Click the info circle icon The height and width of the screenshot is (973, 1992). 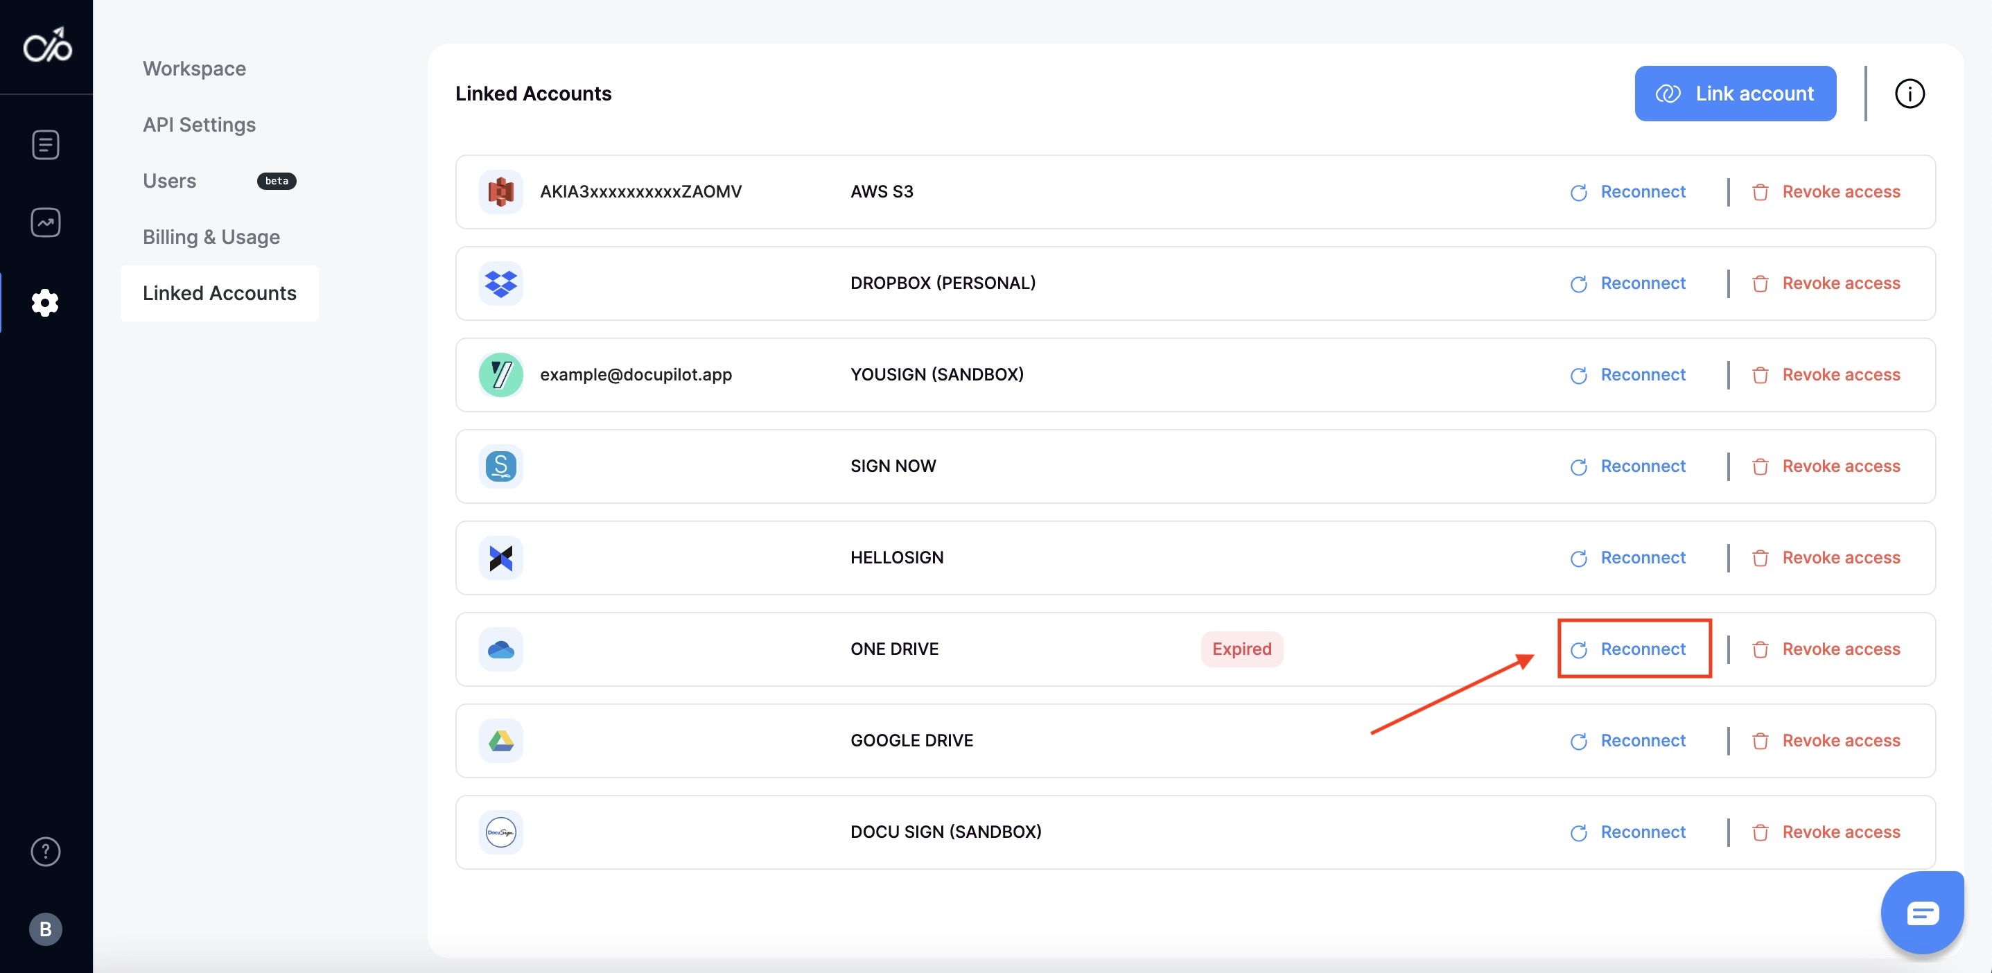tap(1909, 94)
